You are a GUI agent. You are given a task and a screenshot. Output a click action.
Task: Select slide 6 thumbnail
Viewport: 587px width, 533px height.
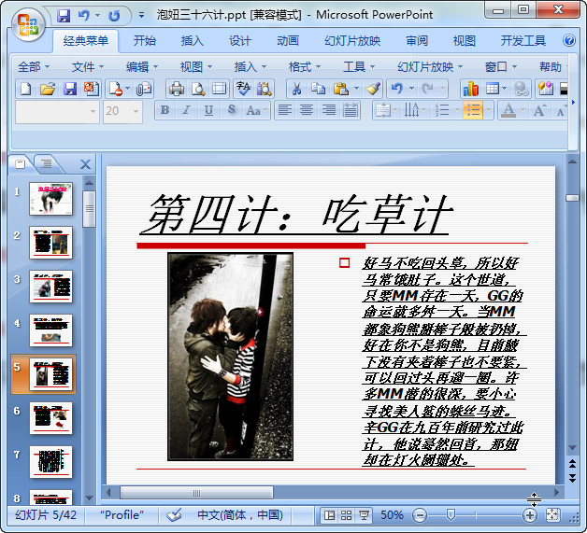pos(50,418)
